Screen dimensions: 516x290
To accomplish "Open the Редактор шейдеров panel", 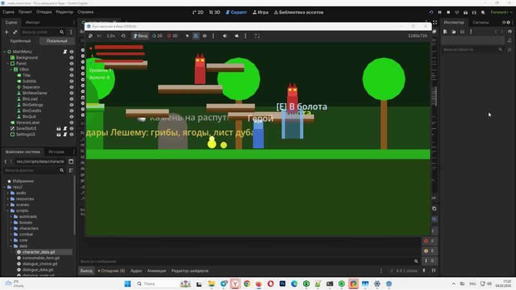I will pos(190,271).
